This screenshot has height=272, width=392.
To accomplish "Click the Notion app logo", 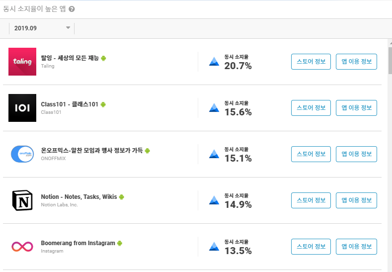I will click(x=22, y=200).
